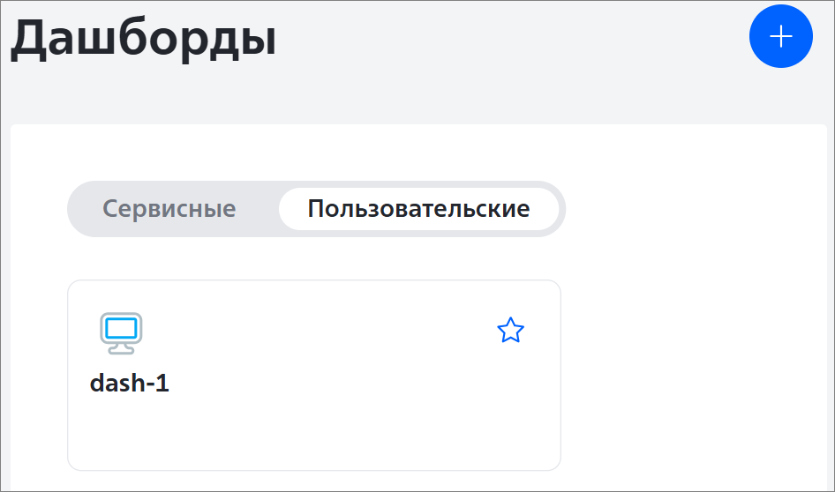Select the blue computer screen icon

[122, 333]
